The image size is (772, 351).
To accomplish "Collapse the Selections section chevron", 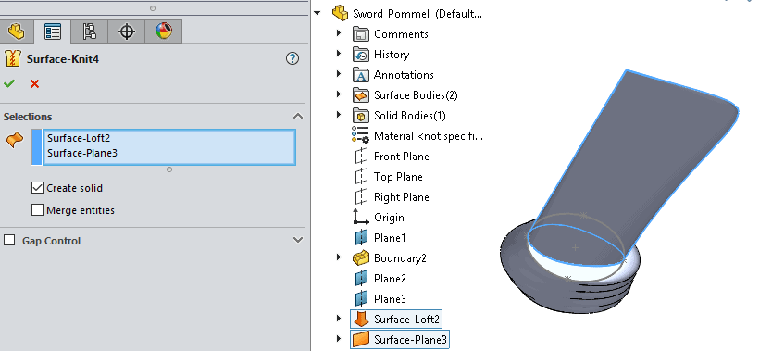I will (298, 116).
